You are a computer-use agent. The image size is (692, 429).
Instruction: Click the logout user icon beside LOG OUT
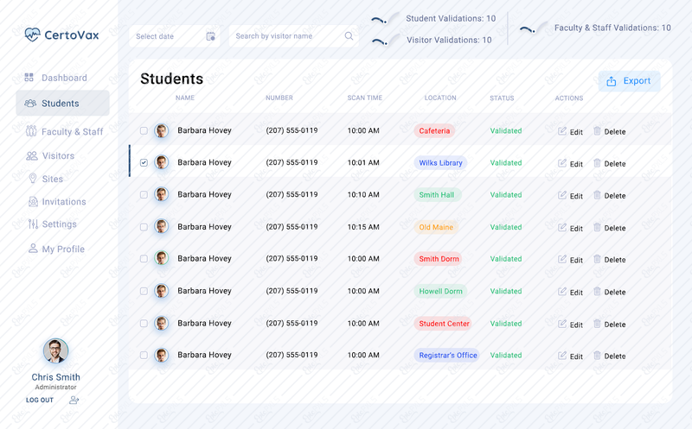coord(74,400)
